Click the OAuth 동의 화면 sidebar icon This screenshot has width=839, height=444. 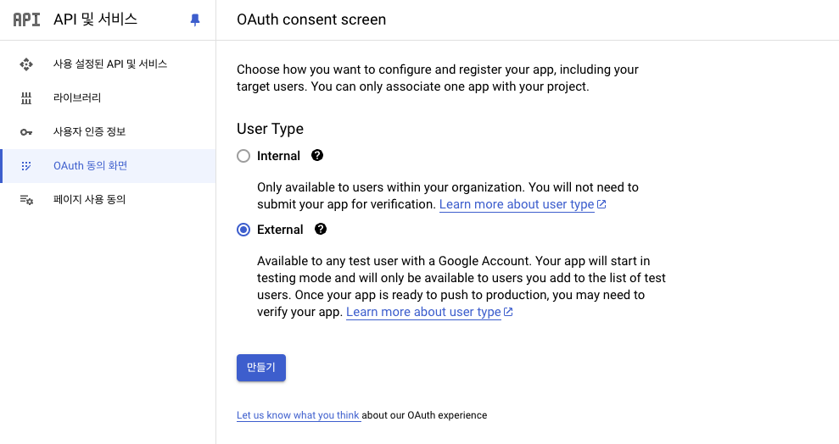(26, 166)
